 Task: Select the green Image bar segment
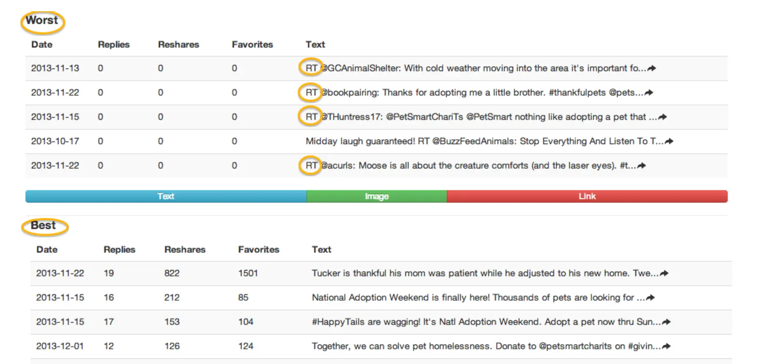pyautogui.click(x=376, y=196)
